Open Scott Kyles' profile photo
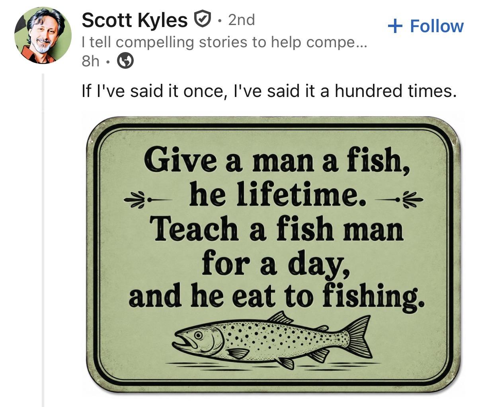Viewport: 480px width, 407px height. pos(43,35)
